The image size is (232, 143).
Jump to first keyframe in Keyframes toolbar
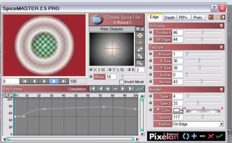[92, 89]
